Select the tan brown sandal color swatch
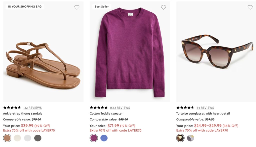The image size is (256, 147). (x=7, y=138)
